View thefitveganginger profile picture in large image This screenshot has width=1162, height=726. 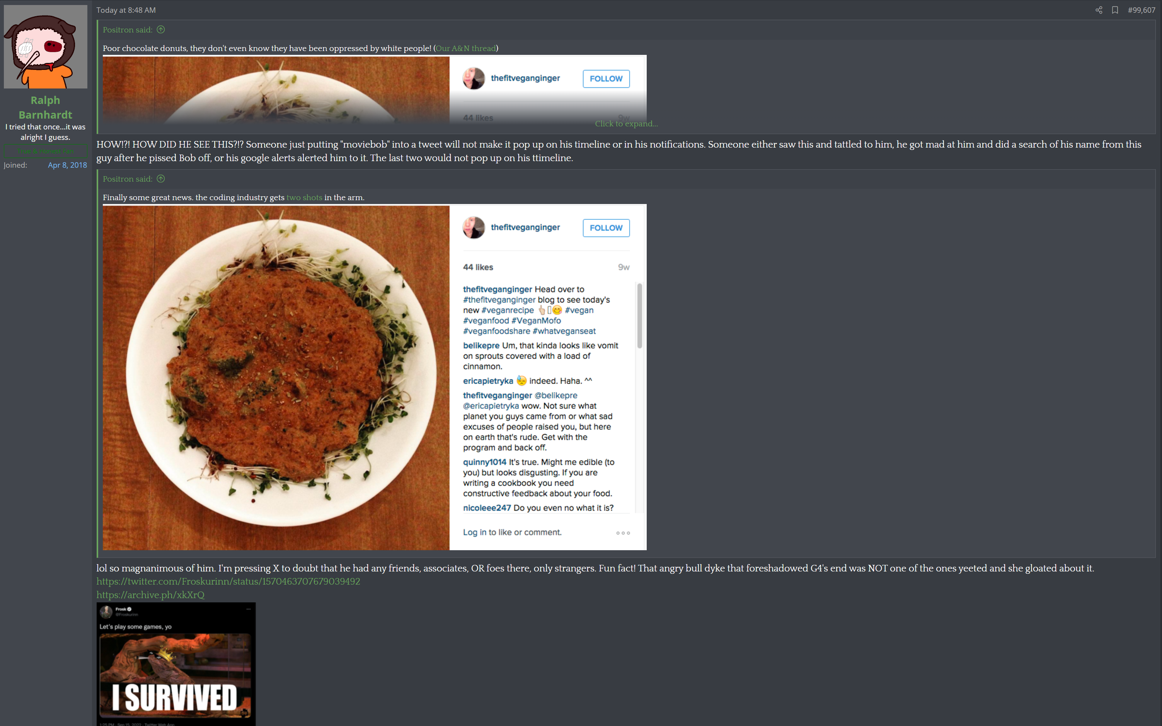click(x=474, y=227)
